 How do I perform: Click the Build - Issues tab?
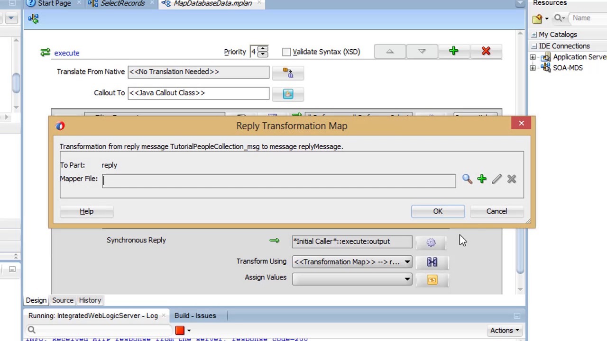[195, 315]
